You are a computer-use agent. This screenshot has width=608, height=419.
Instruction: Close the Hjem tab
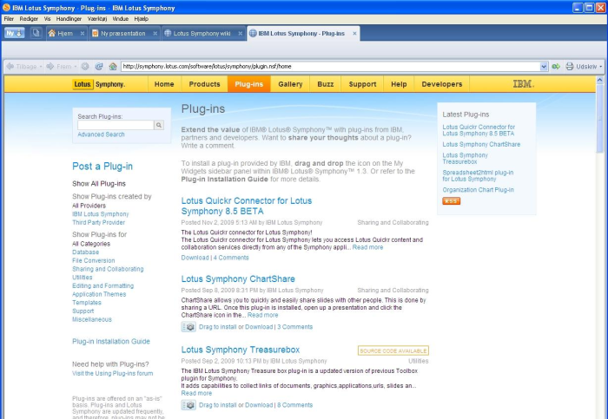click(83, 34)
